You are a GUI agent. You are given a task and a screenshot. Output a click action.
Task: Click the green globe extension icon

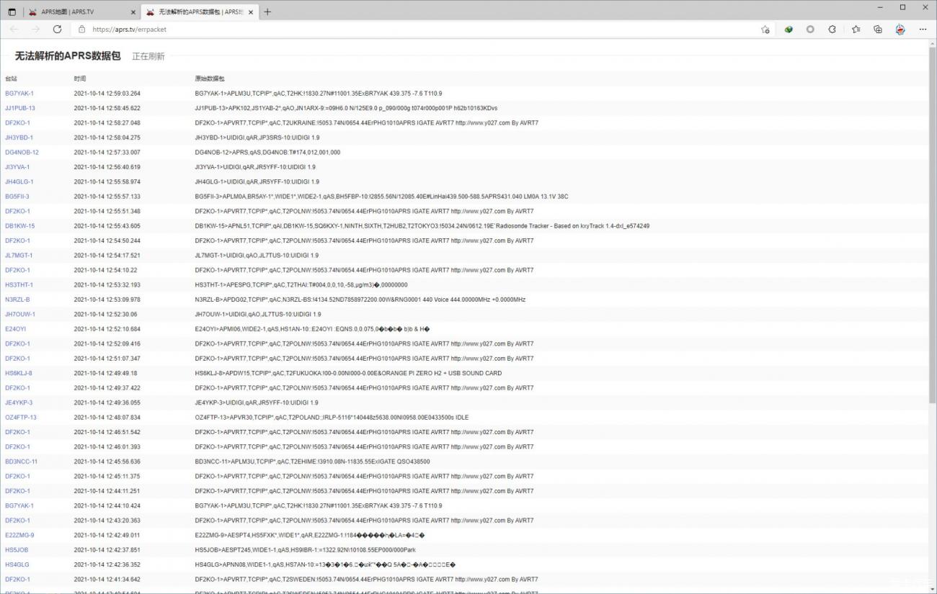(789, 30)
